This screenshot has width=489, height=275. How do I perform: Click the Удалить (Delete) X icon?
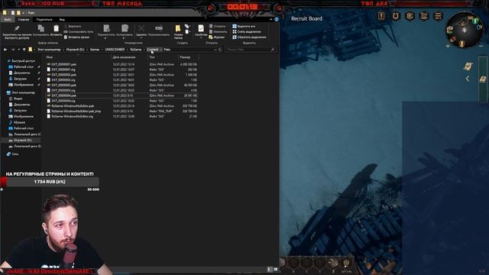click(x=141, y=29)
